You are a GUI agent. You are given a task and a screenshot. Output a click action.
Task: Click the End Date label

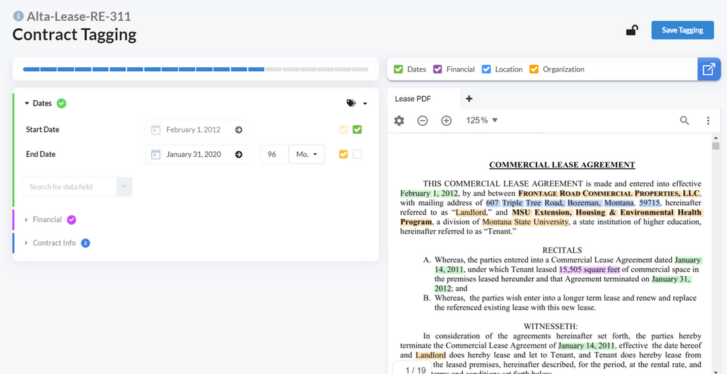(41, 154)
